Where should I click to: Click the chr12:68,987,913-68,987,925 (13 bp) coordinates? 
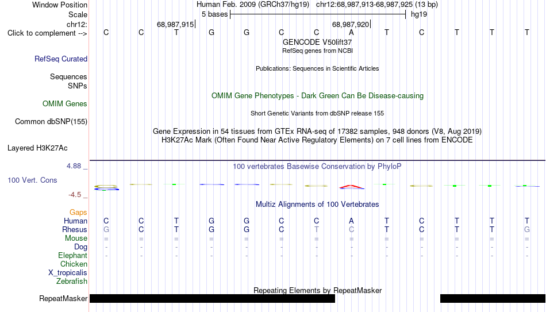(x=377, y=5)
